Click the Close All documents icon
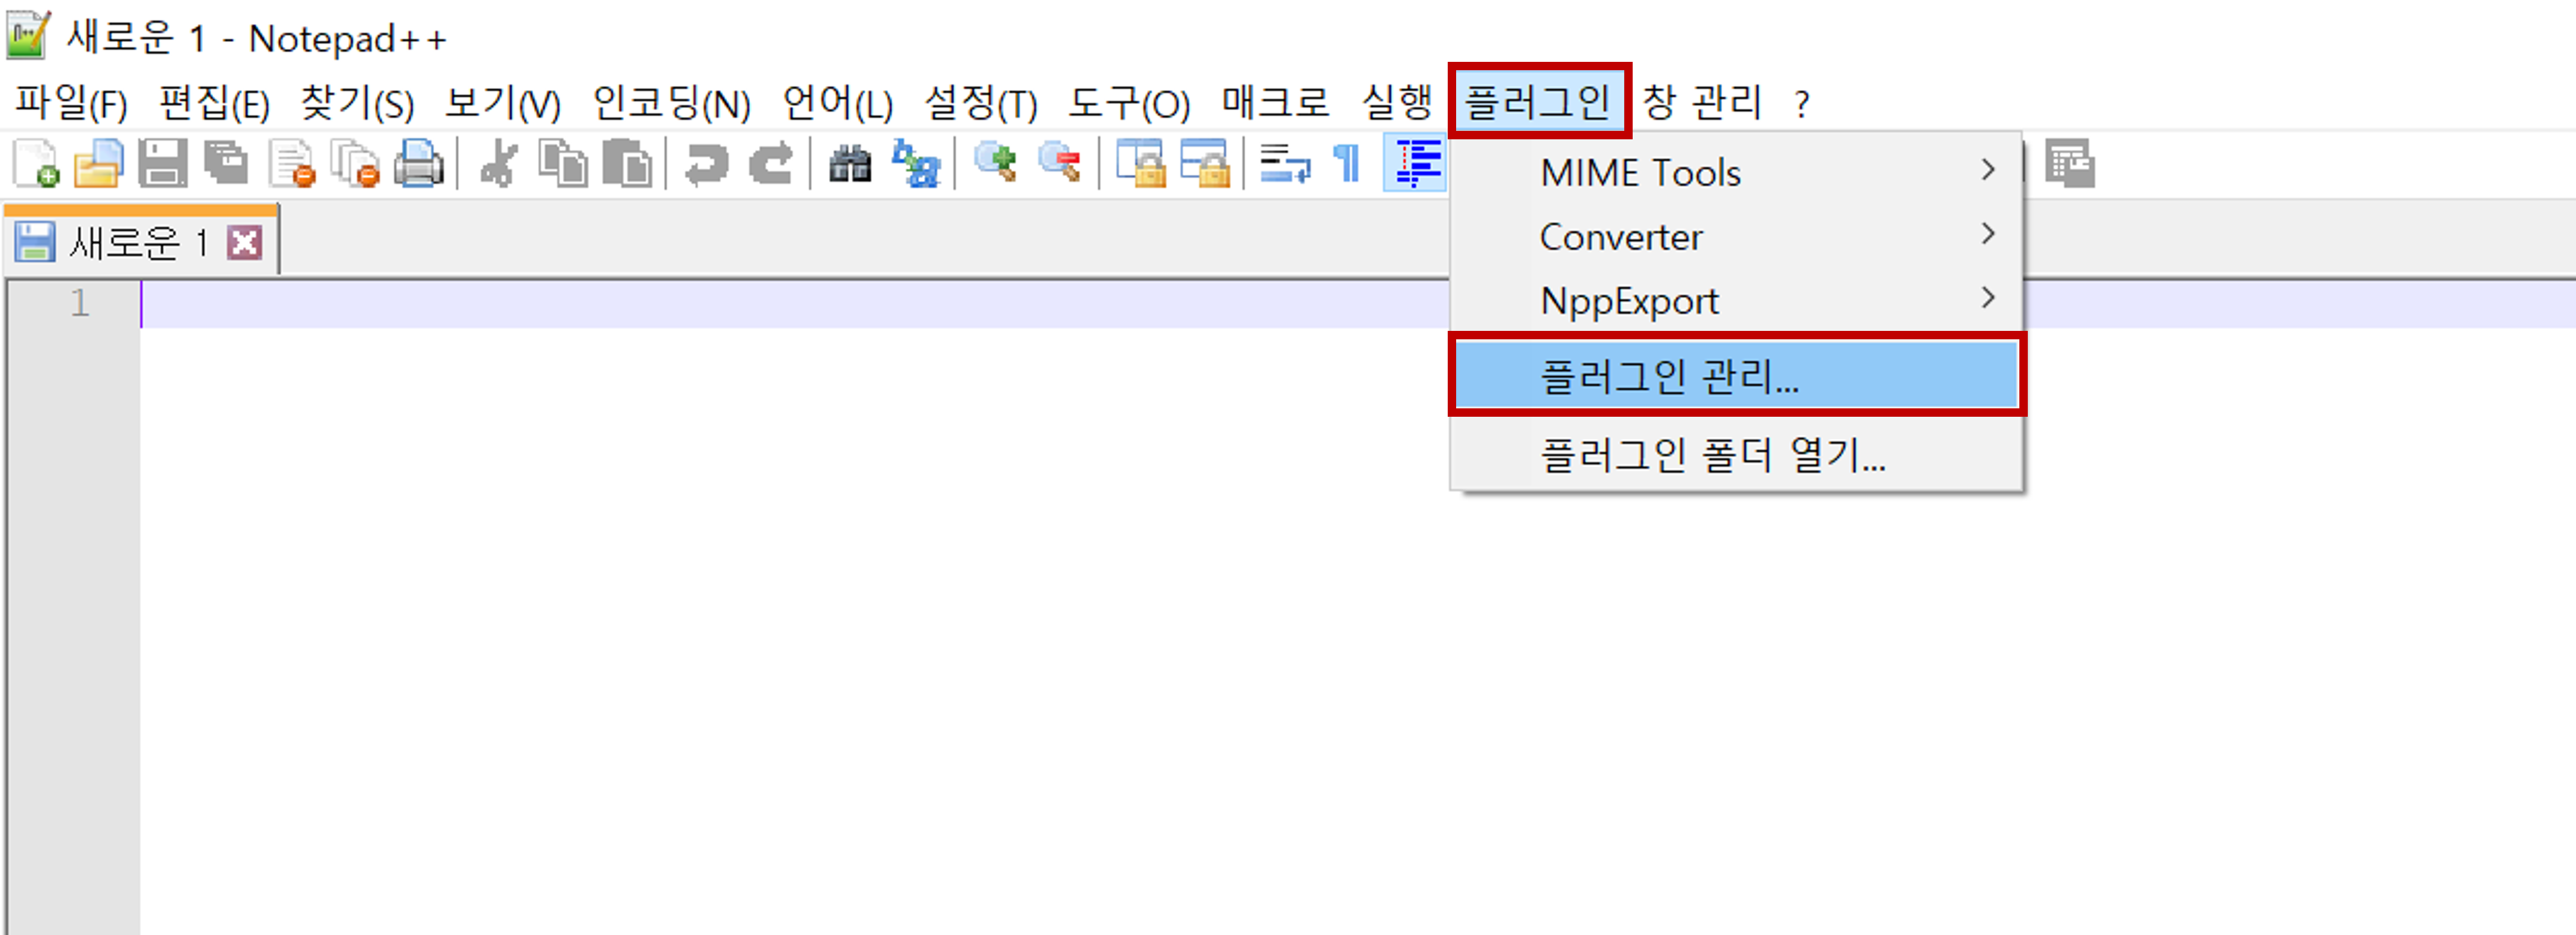This screenshot has height=935, width=2576. click(355, 163)
